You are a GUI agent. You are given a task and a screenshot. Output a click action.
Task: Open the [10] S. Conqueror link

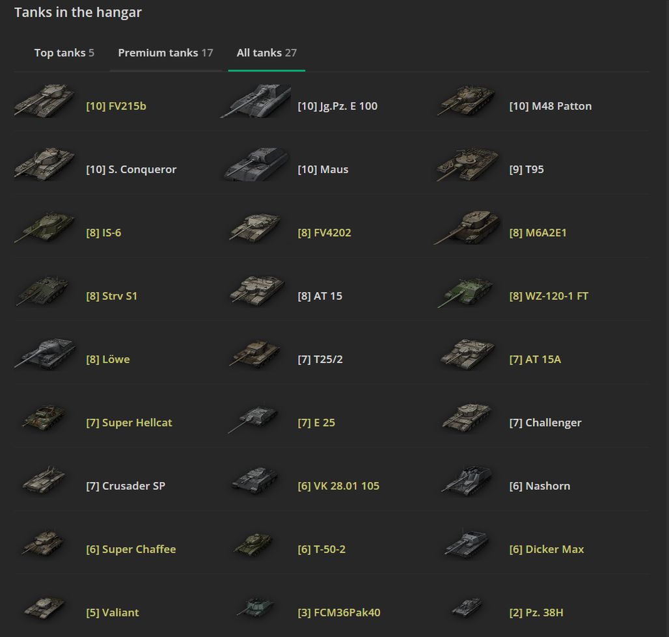click(x=131, y=169)
